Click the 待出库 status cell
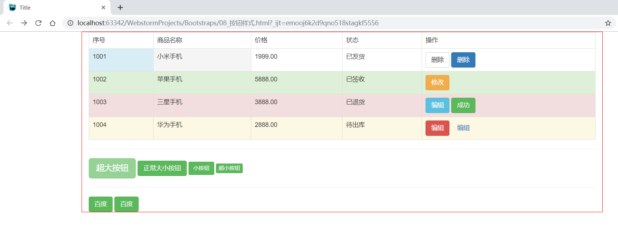The image size is (618, 246). coord(382,128)
